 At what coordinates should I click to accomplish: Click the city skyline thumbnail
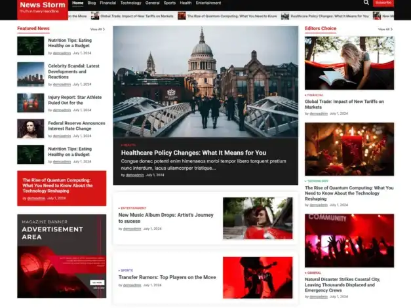point(31,74)
